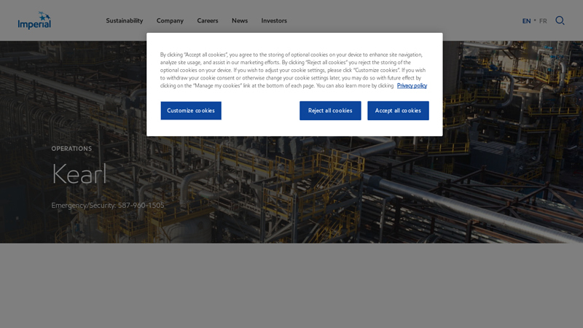Click the Imperial logo
The image size is (583, 328).
(x=34, y=20)
